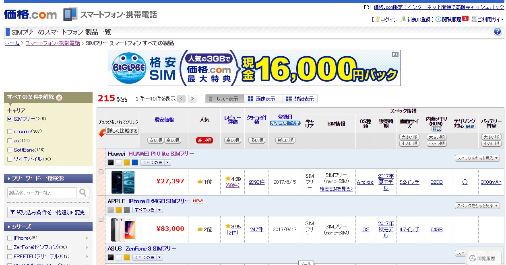Check the au carrier checkbox
506x265 pixels.
click(x=10, y=141)
